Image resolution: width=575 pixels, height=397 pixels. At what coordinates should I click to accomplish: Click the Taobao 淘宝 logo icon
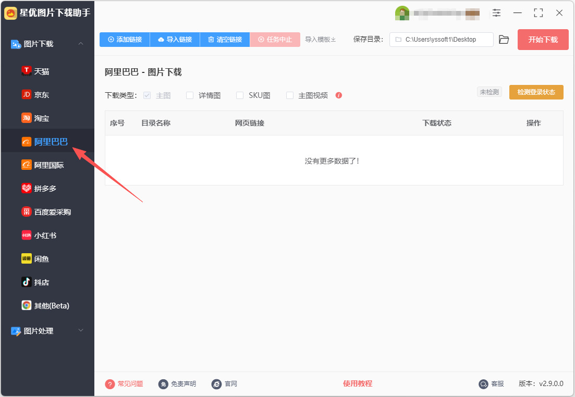point(27,118)
